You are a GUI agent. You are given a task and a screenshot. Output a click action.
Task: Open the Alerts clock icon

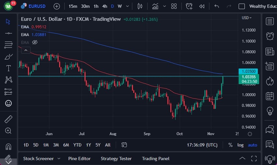click(x=270, y=36)
